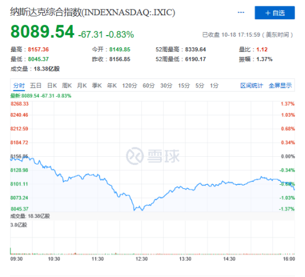
Task: Click the 16:00 time axis label
Action: [289, 259]
